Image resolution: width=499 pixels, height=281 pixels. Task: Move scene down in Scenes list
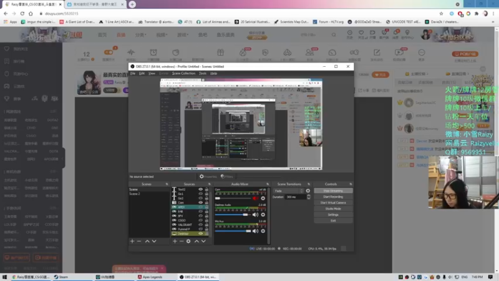(154, 241)
